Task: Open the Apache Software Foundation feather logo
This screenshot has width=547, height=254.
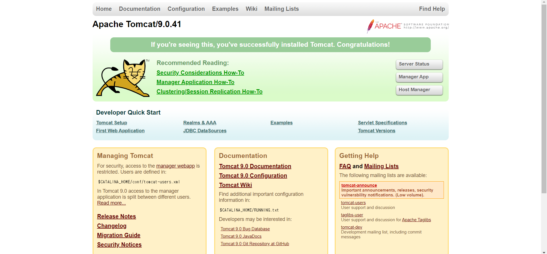Action: click(x=408, y=26)
